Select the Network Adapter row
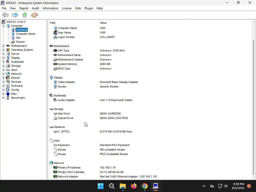The height and width of the screenshot is (192, 256). (120, 176)
